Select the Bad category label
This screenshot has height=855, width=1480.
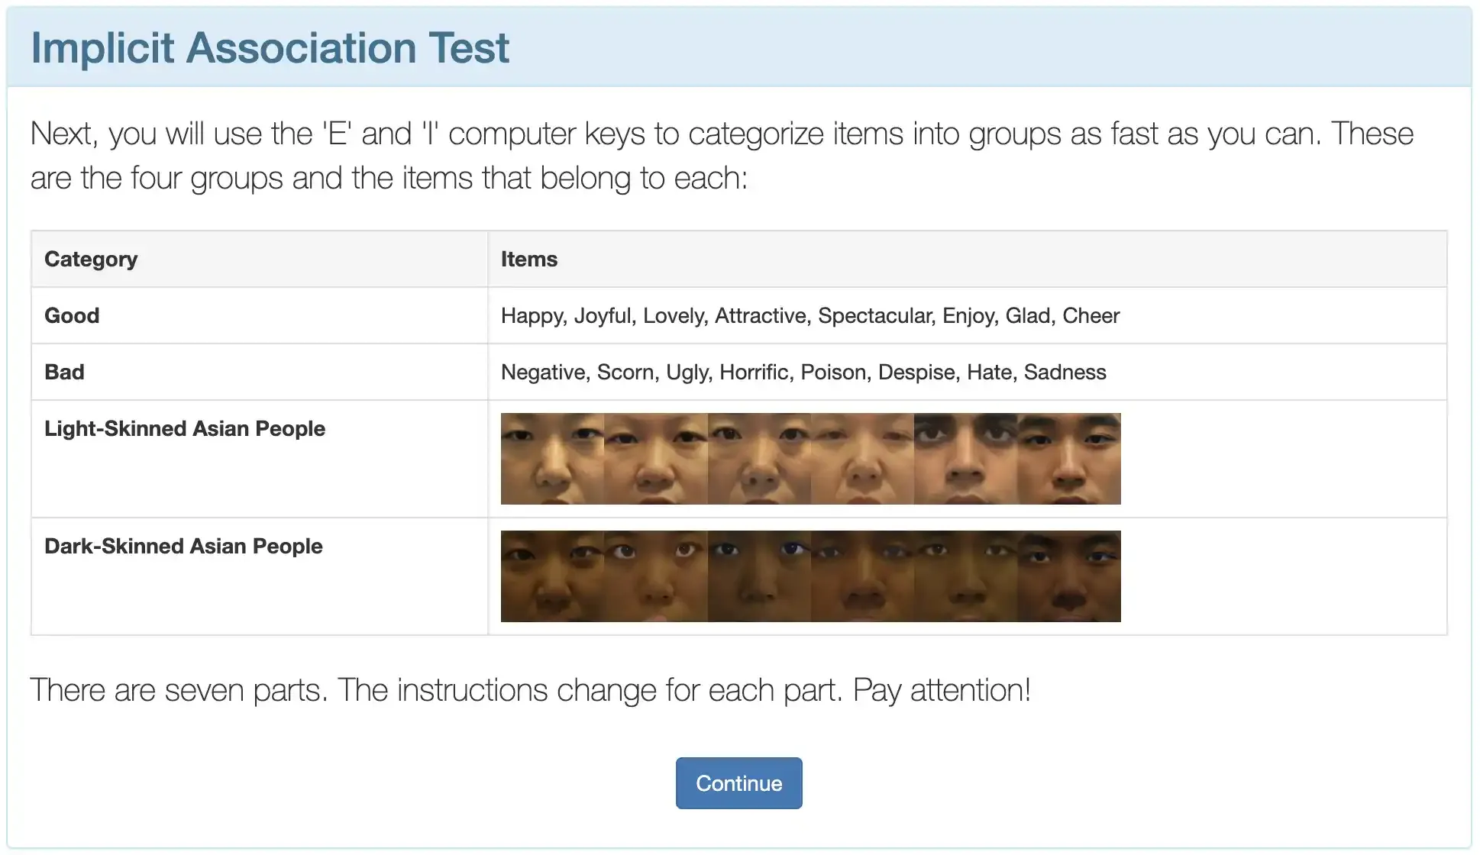[64, 373]
